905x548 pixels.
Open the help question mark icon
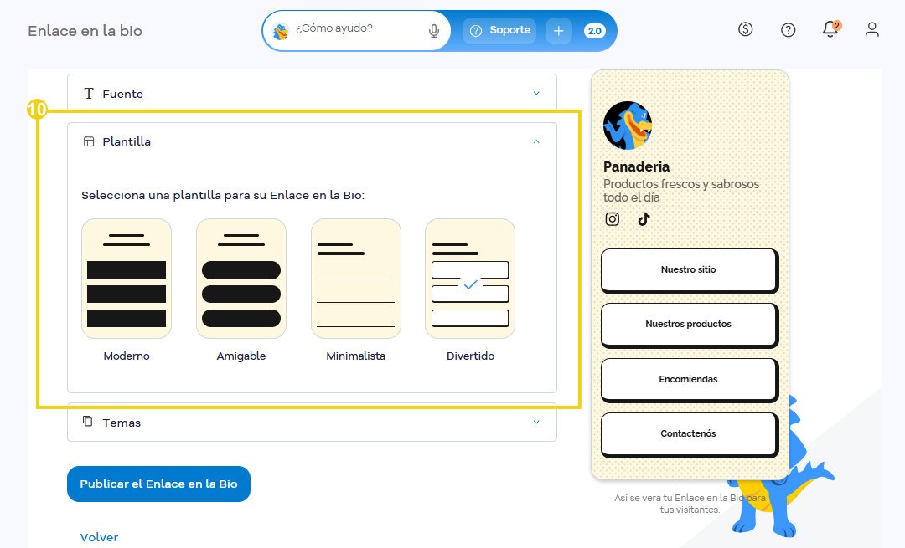[x=788, y=30]
